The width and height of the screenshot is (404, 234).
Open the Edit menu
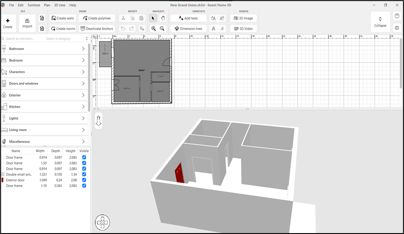point(20,5)
